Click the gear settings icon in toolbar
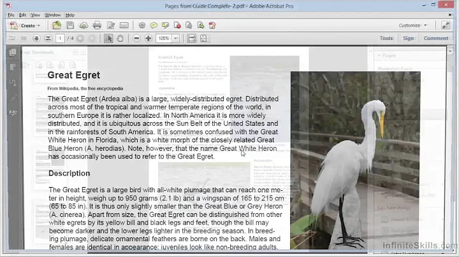 tap(142, 25)
